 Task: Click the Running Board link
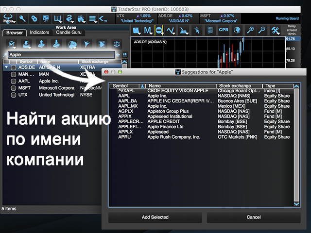[x=287, y=18]
